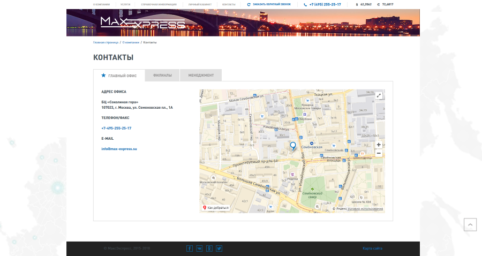The width and height of the screenshot is (482, 256).
Task: Click the Odnoklassniki icon in footer
Action: point(209,249)
